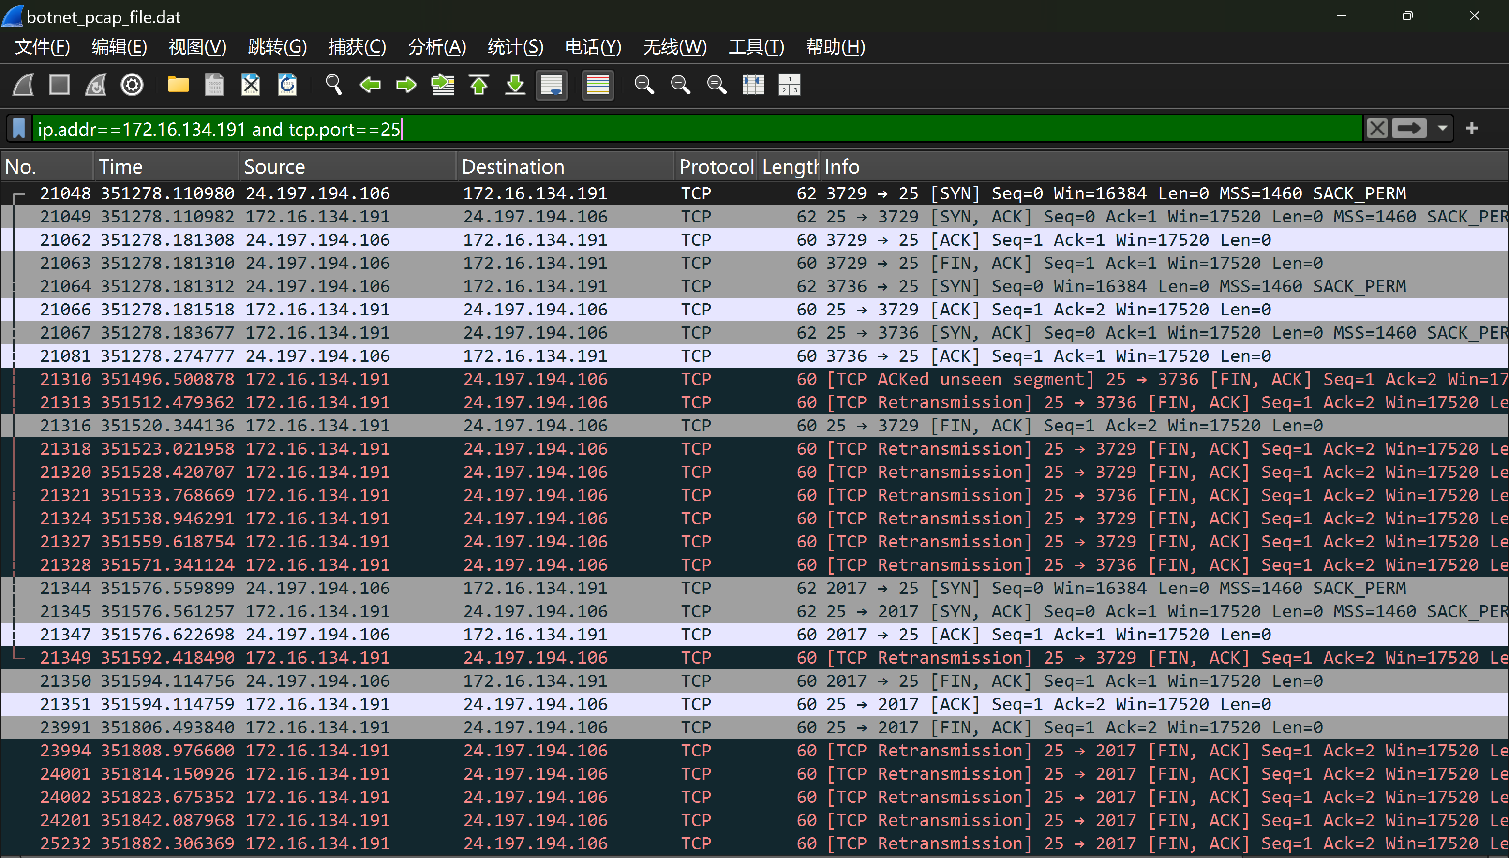This screenshot has height=858, width=1509.
Task: Jump to last packet icon
Action: tap(515, 85)
